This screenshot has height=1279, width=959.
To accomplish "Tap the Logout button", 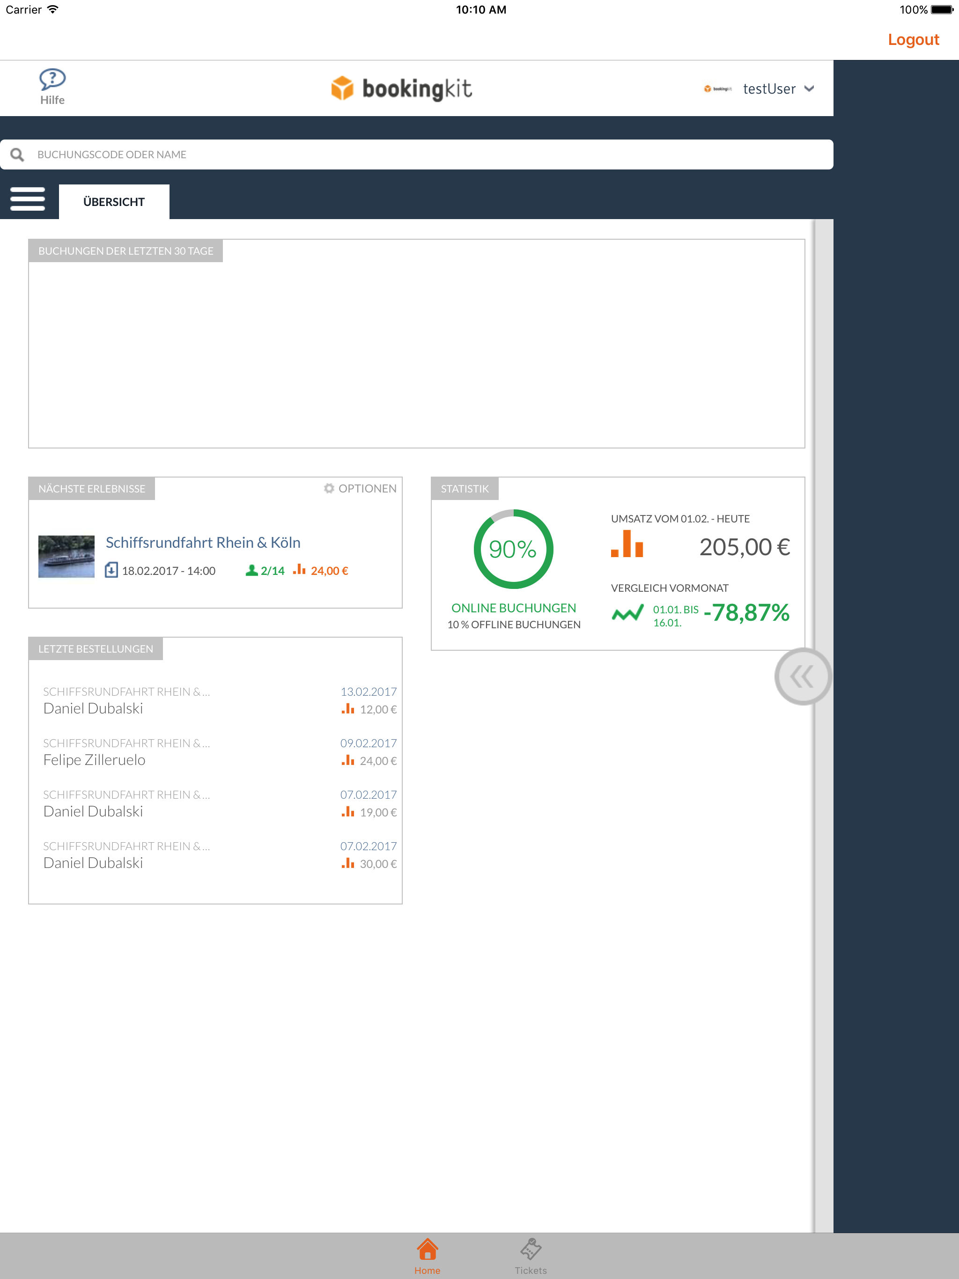I will click(913, 39).
